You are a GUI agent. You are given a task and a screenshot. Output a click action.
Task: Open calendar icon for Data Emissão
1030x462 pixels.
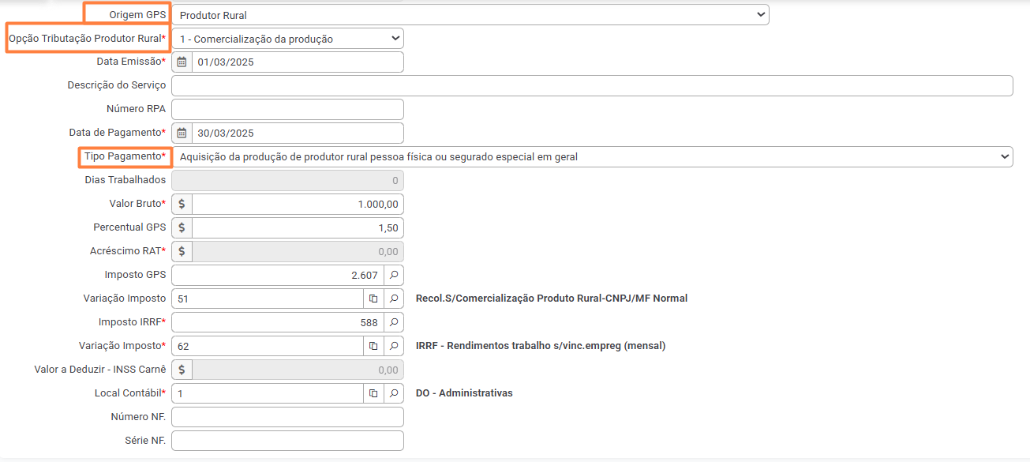(x=182, y=62)
